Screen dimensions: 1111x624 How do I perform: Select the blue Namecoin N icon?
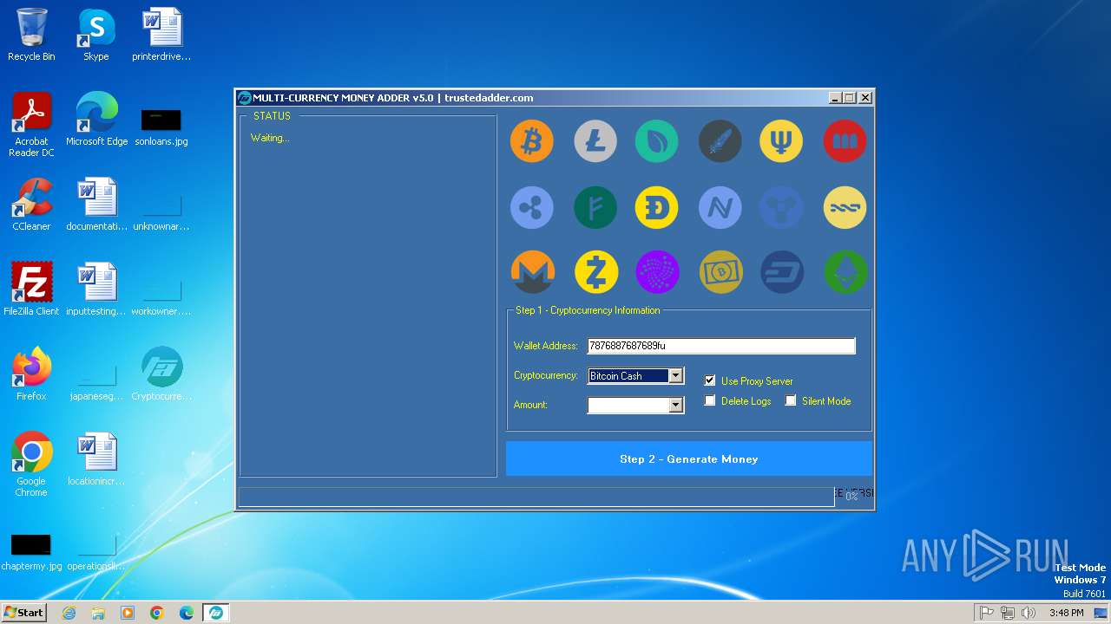(720, 207)
